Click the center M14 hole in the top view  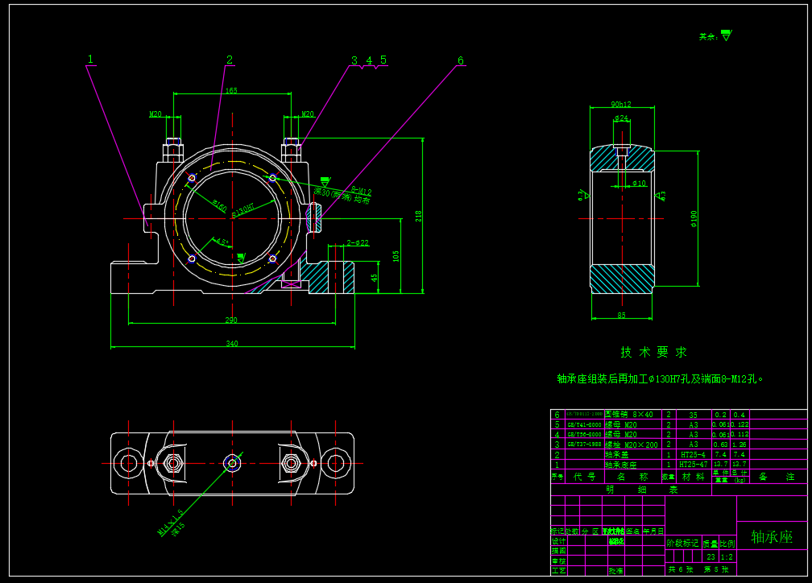click(x=232, y=463)
